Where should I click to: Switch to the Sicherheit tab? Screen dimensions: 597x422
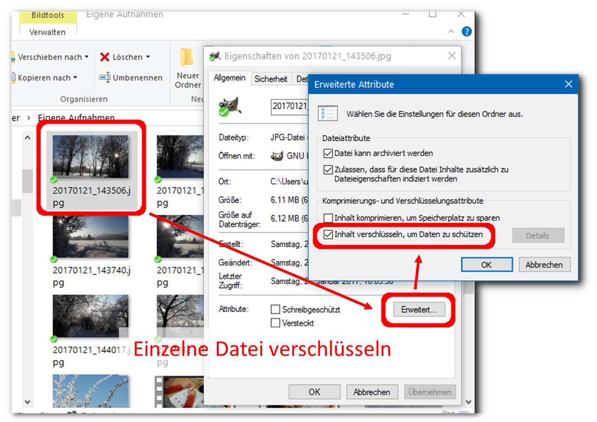(x=271, y=79)
